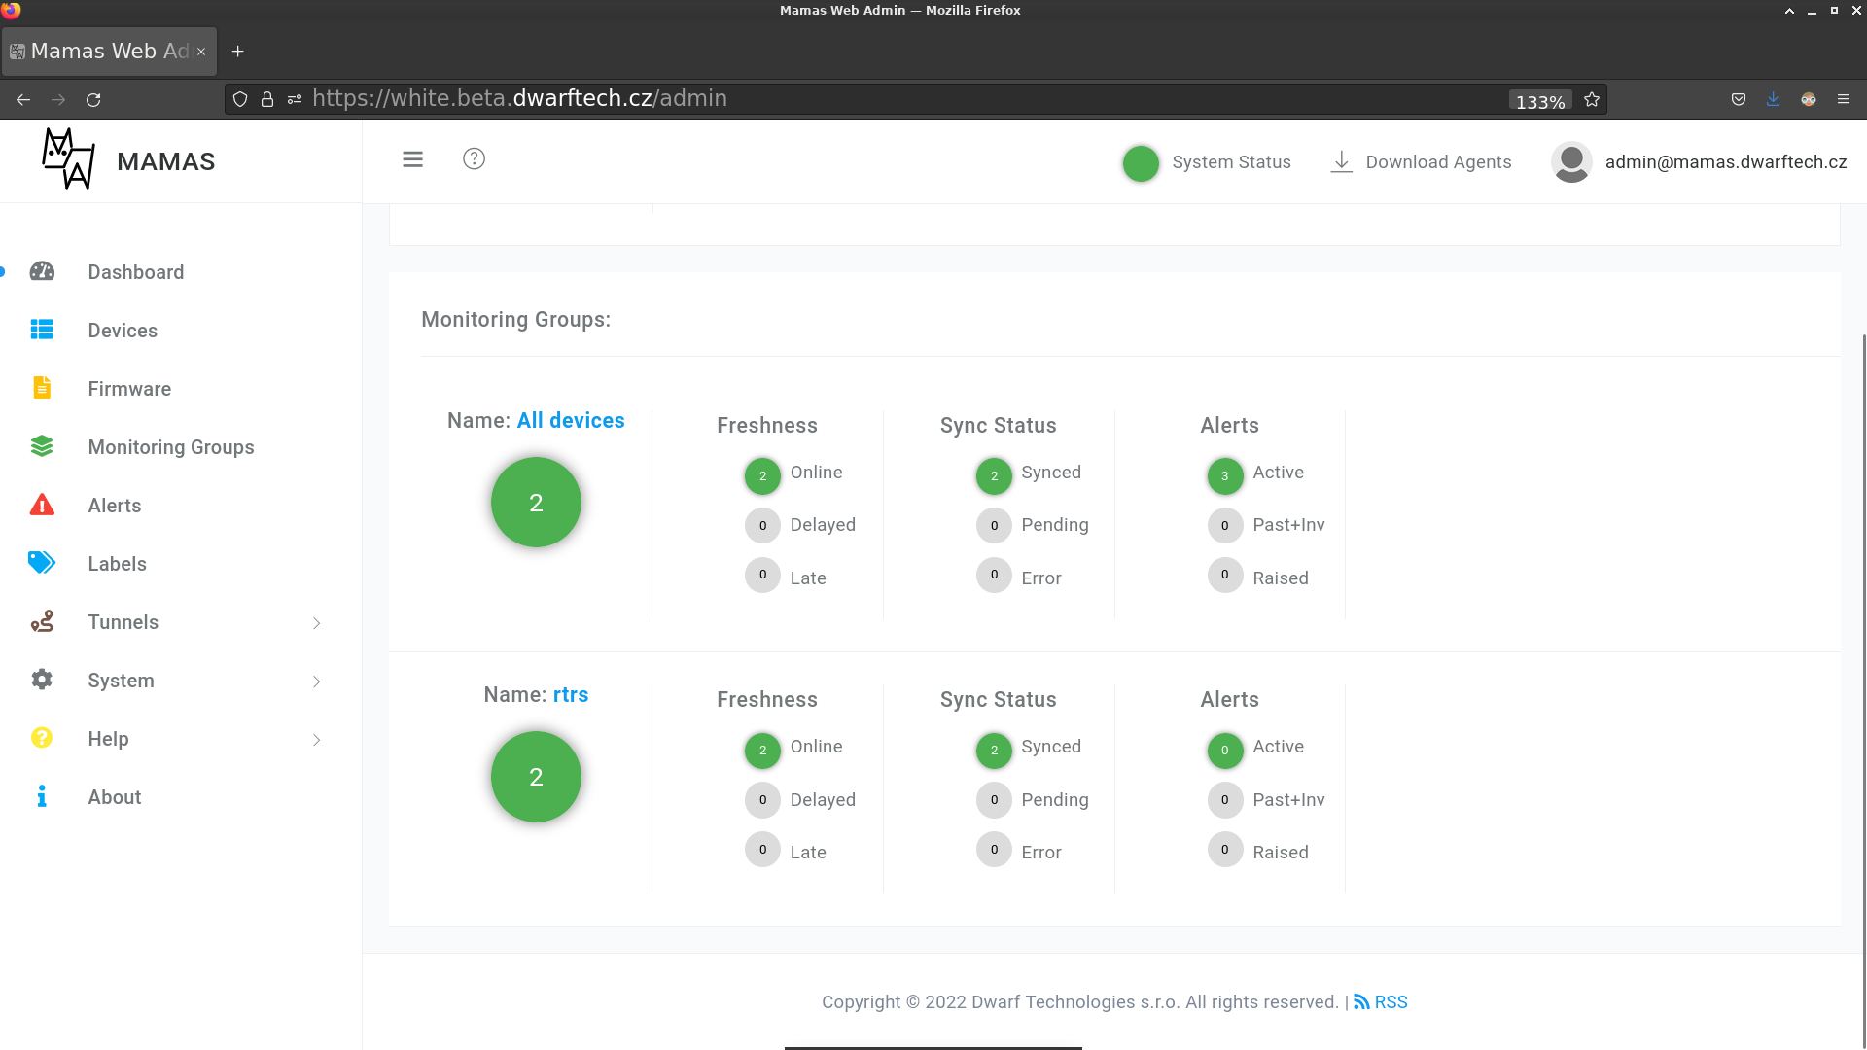1867x1050 pixels.
Task: Open the admin user avatar menu
Action: point(1571,162)
